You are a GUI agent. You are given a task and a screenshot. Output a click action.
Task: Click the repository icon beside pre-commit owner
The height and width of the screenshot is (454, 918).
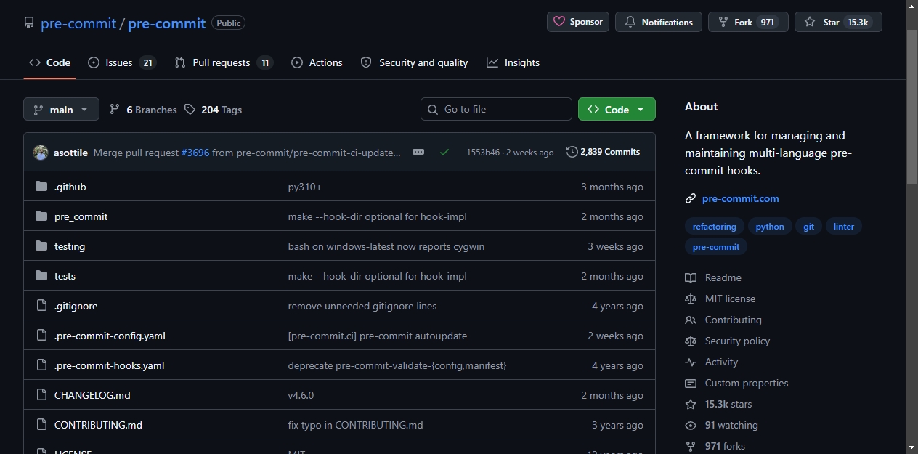coord(29,23)
